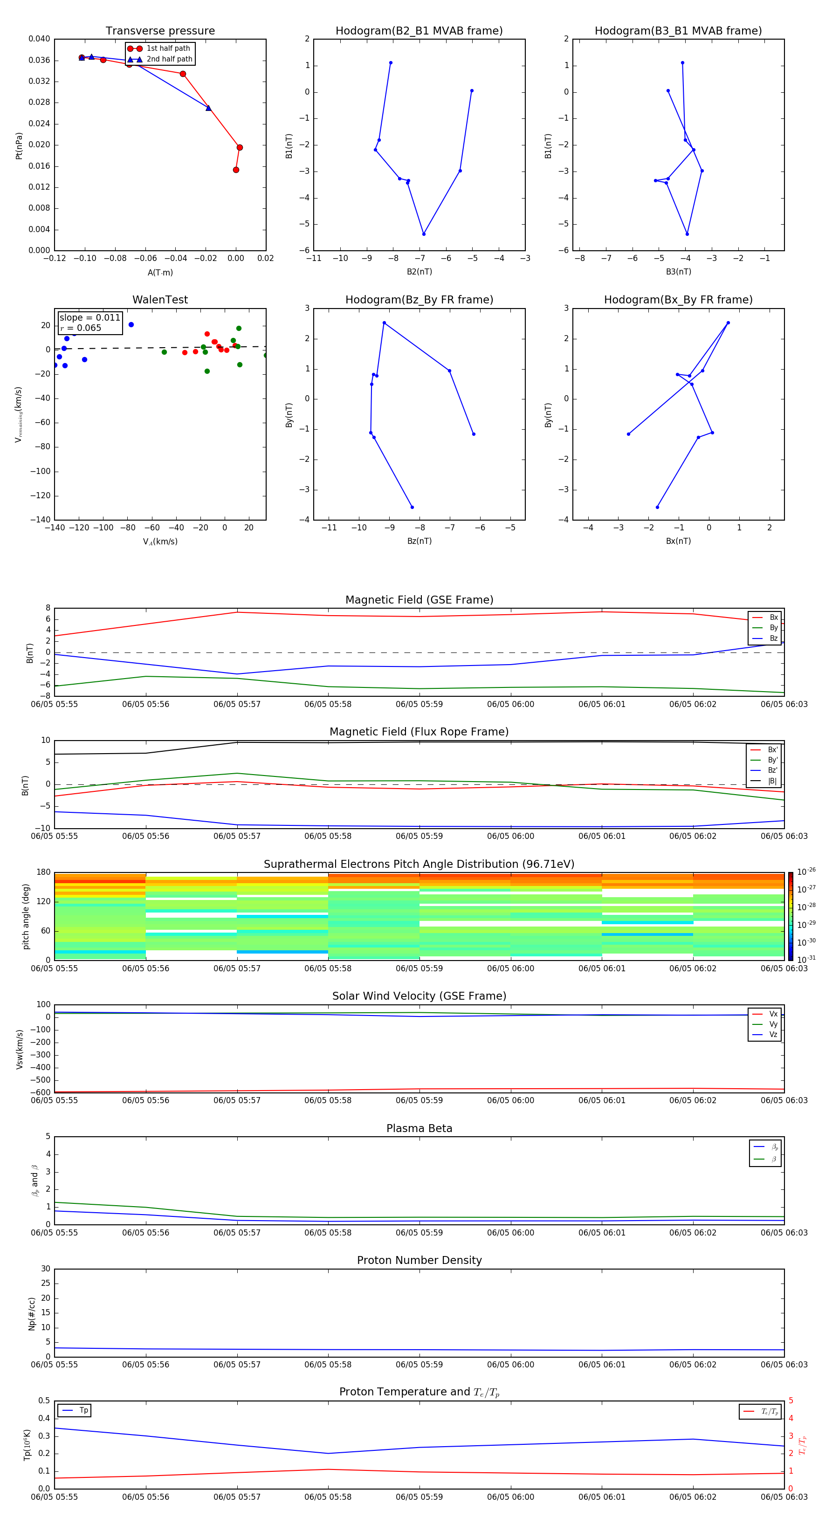
Task: Click the 'B3(nT)' x-axis label
Action: (678, 272)
